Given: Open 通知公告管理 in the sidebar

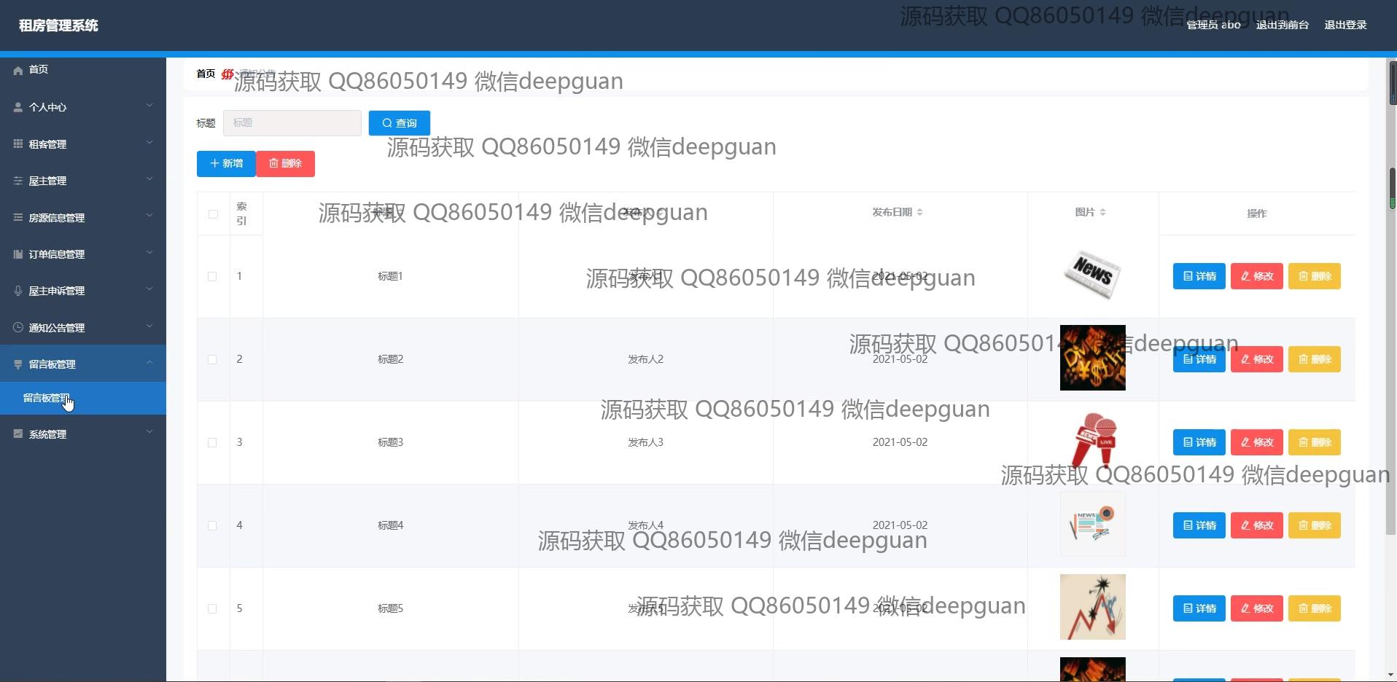Looking at the screenshot, I should click(x=83, y=328).
